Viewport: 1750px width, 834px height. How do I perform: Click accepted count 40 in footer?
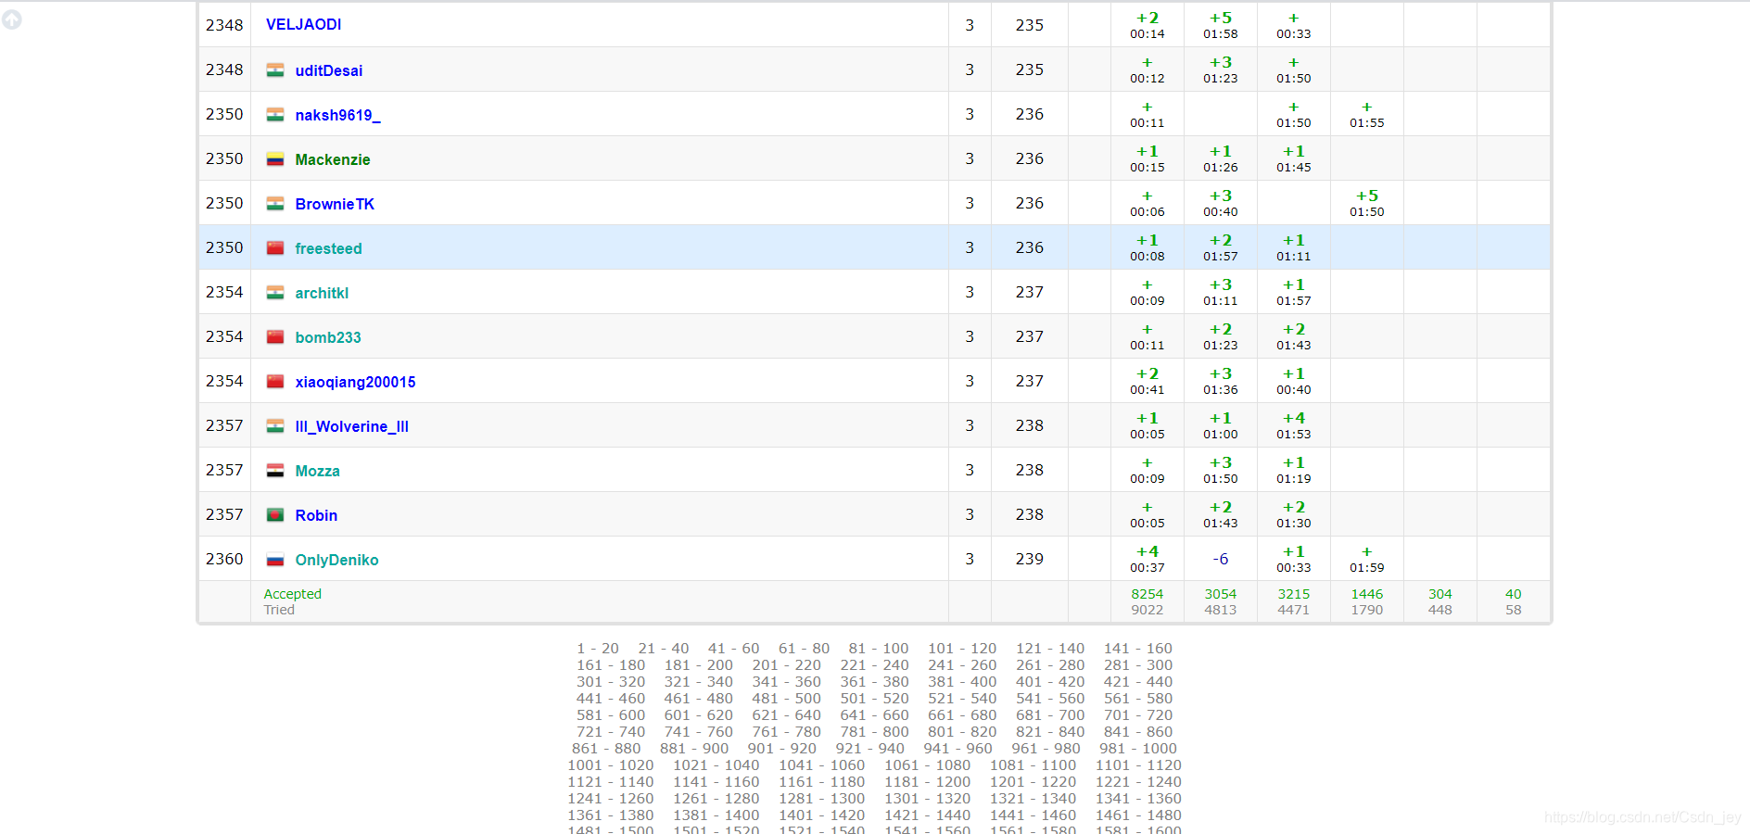(x=1513, y=594)
